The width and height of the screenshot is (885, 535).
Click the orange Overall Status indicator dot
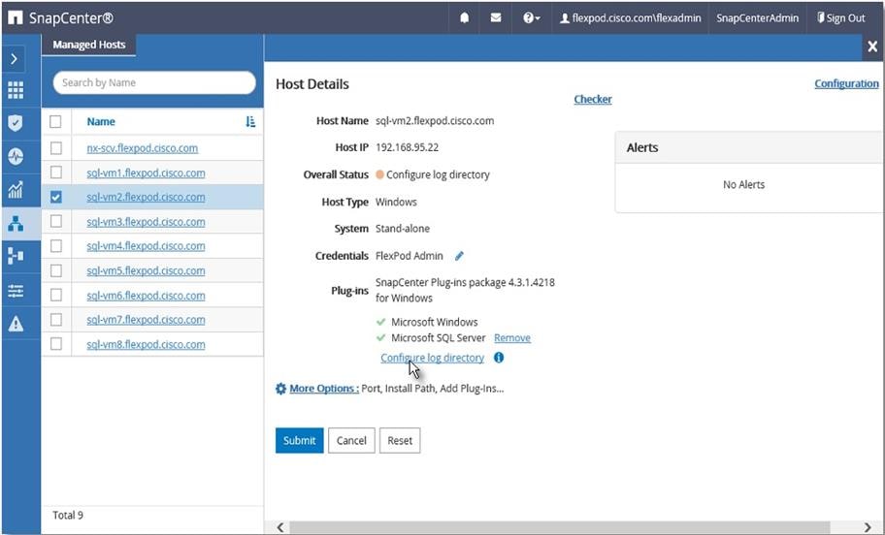[379, 174]
